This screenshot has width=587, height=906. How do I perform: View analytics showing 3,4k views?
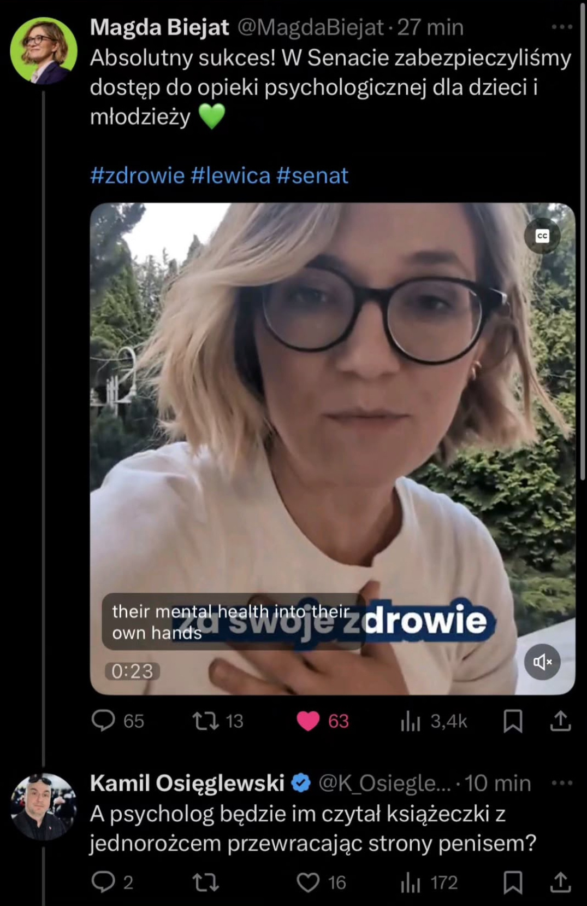410,721
